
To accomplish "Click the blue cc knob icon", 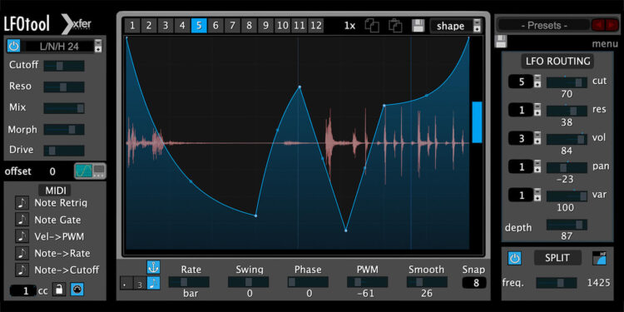I will [x=77, y=290].
